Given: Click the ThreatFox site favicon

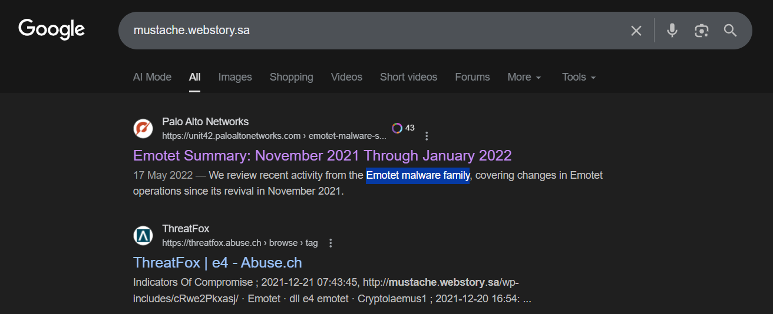Looking at the screenshot, I should [143, 235].
